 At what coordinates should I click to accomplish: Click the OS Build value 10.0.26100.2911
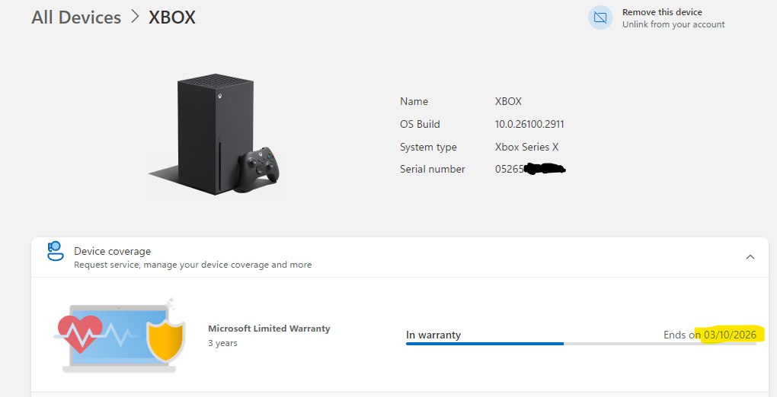(529, 124)
